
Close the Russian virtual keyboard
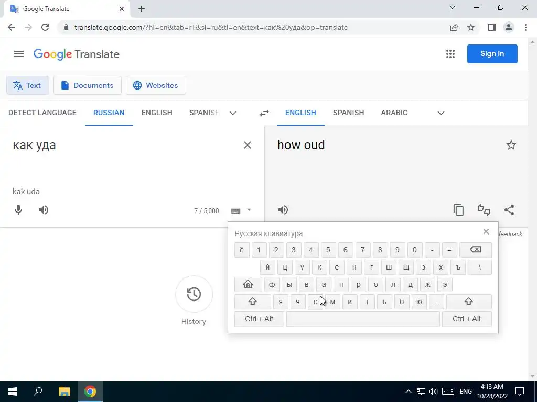486,232
